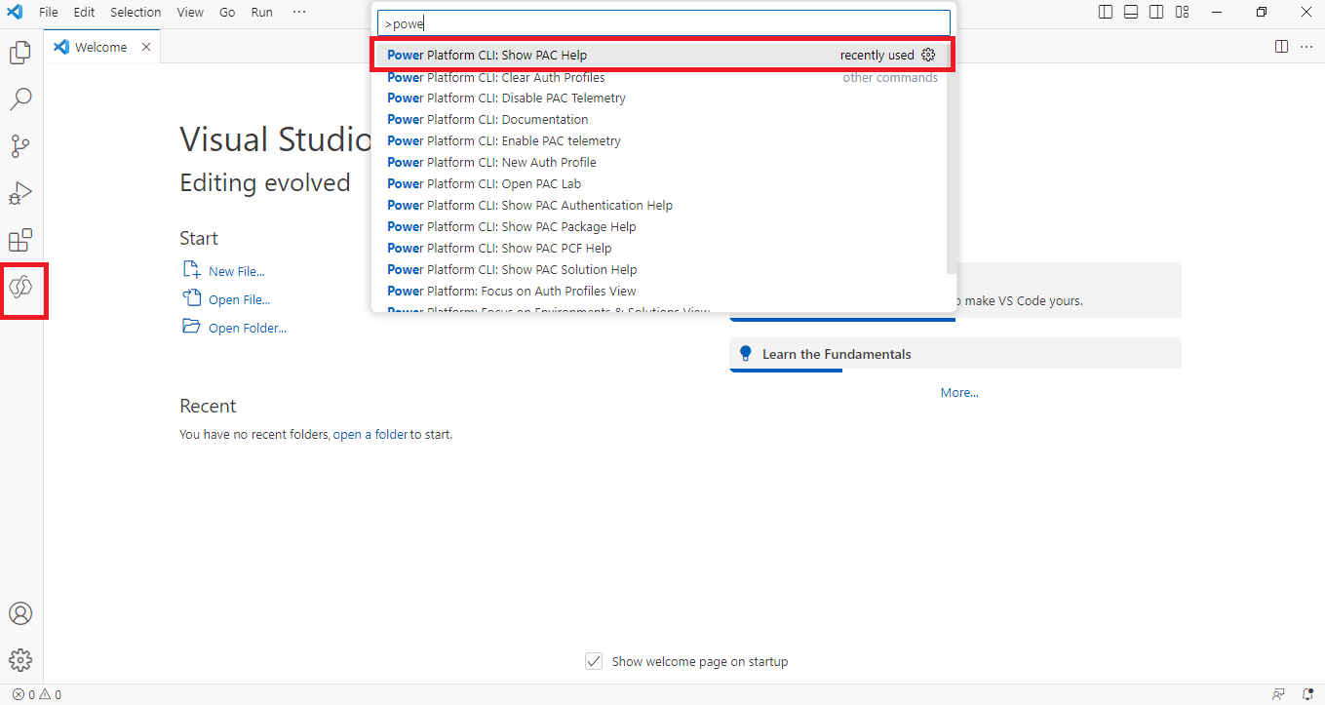The width and height of the screenshot is (1325, 705).
Task: Open the Selection menu
Action: (x=136, y=12)
